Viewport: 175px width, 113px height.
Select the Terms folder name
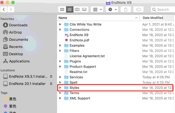[x=74, y=93]
